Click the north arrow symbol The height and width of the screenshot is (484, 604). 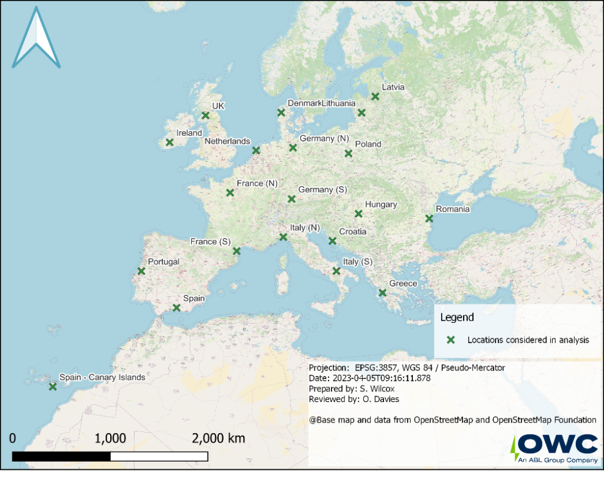(37, 38)
